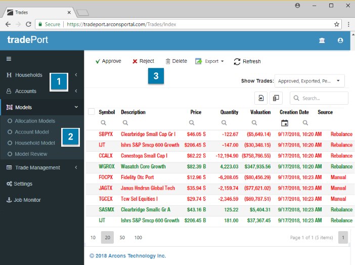Click the SASMX symbol cell
The height and width of the screenshot is (265, 355).
tap(106, 209)
